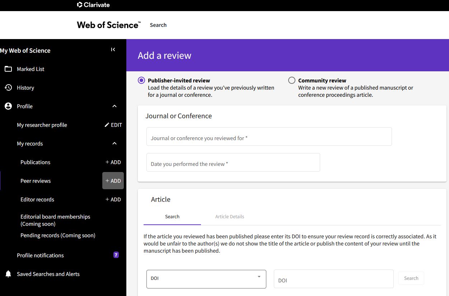449x296 pixels.
Task: Click the Marked List folder icon
Action: pyautogui.click(x=8, y=69)
